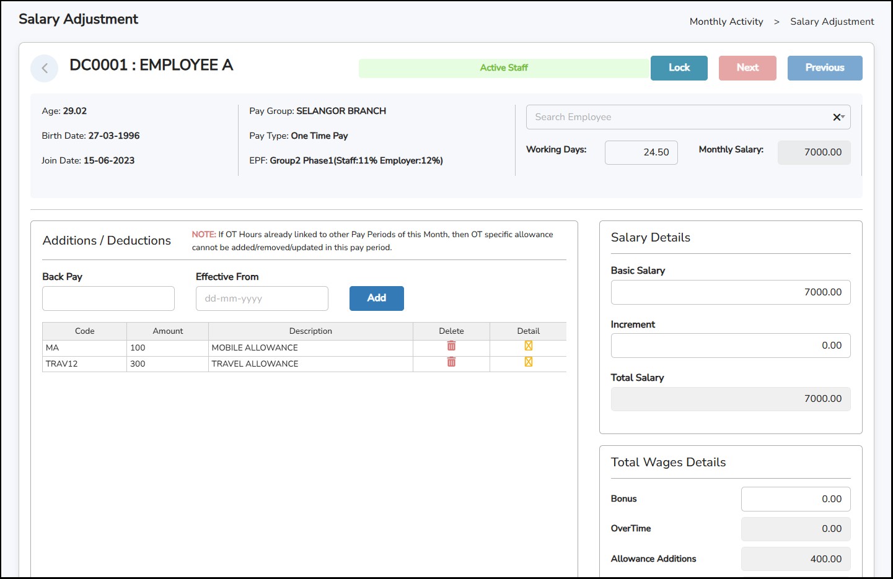Click the Increment input field
This screenshot has width=893, height=579.
tap(730, 346)
